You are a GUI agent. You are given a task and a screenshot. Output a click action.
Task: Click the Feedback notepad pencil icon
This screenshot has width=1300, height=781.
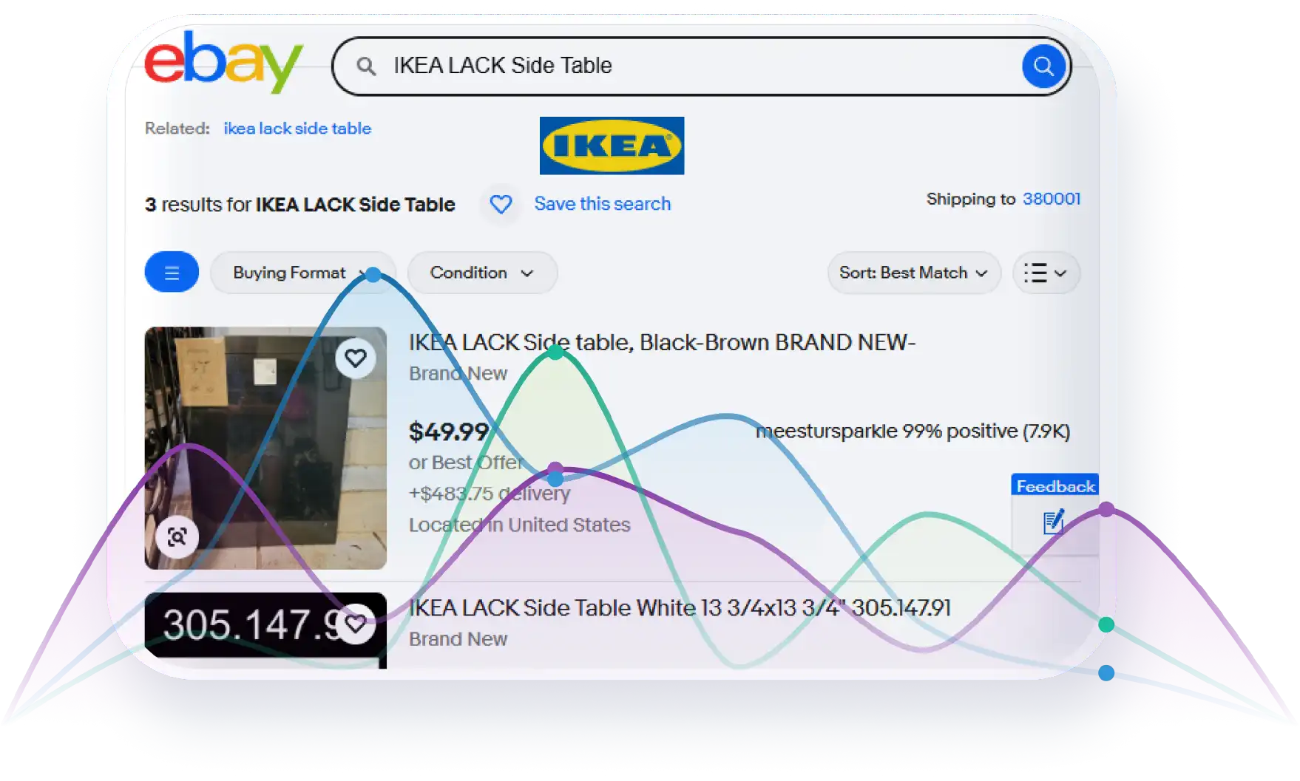(1053, 522)
